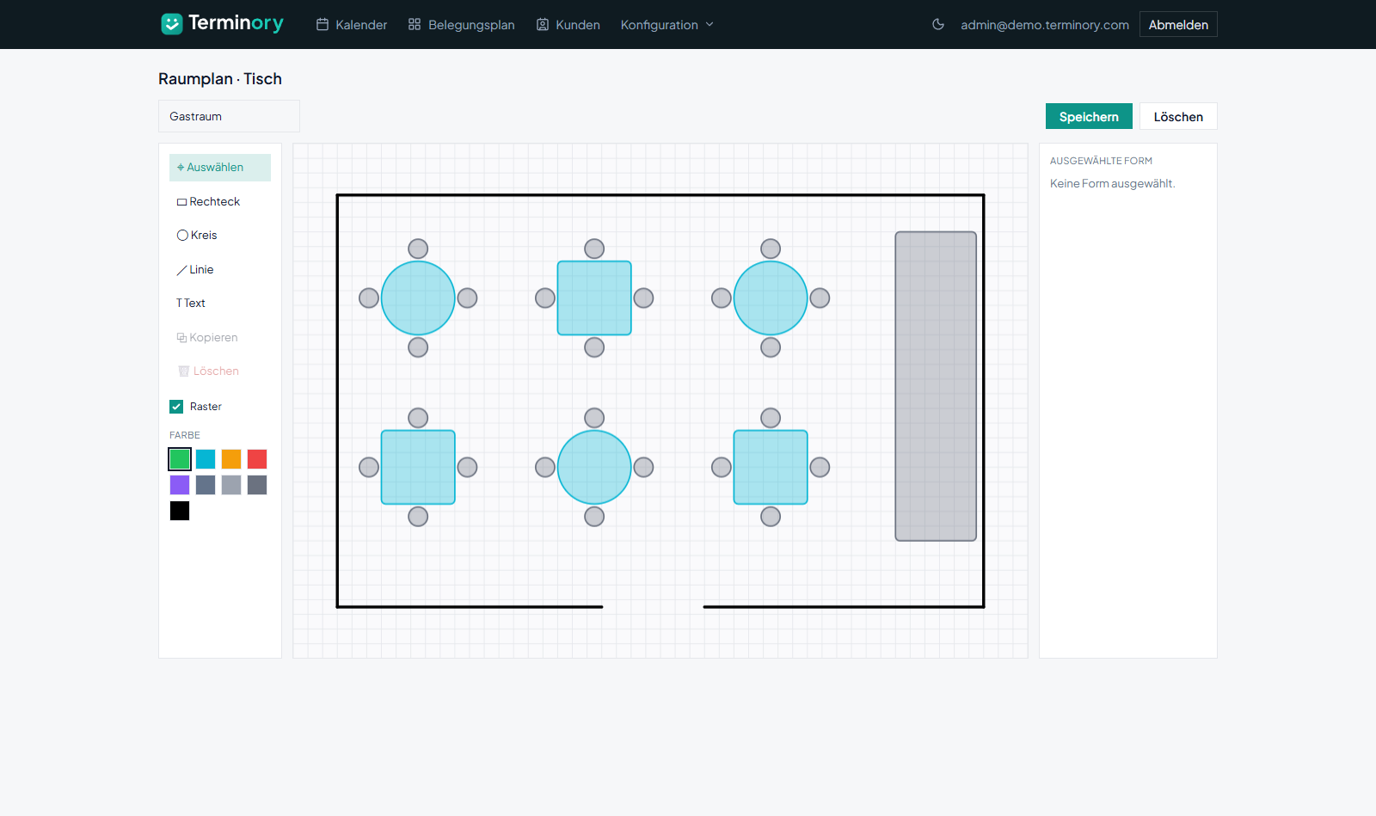Toggle the Raster checkbox

pyautogui.click(x=176, y=407)
